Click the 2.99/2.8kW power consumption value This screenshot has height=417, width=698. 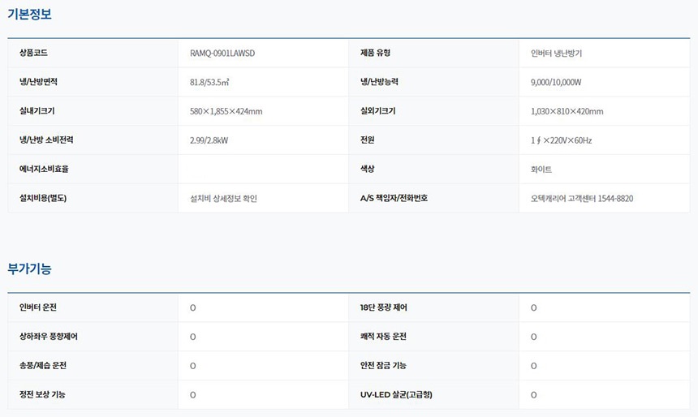point(209,140)
